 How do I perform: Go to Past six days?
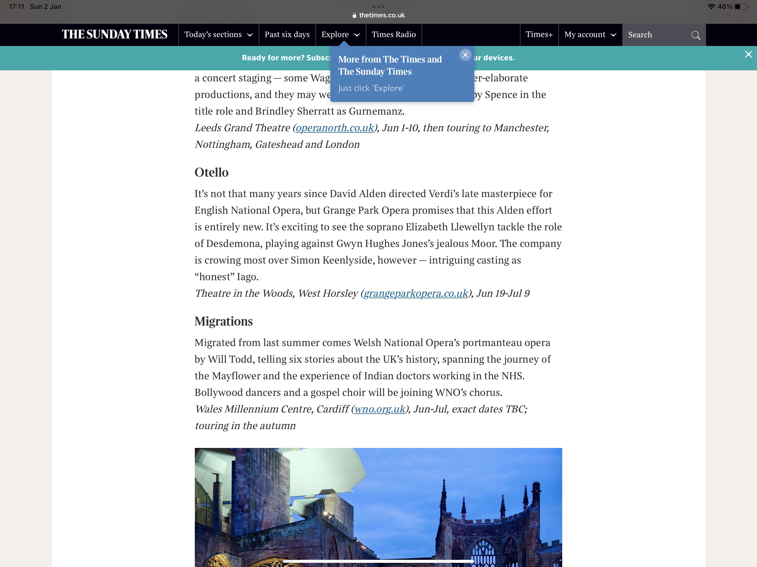287,35
